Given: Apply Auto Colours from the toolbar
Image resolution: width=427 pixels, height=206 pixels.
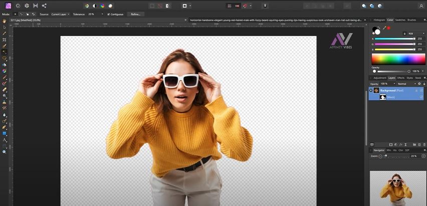Looking at the screenshot, I should 102,6.
